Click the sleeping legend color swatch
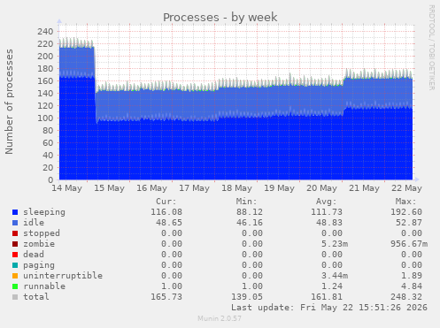Viewport: 440px width, 328px height. (15, 212)
